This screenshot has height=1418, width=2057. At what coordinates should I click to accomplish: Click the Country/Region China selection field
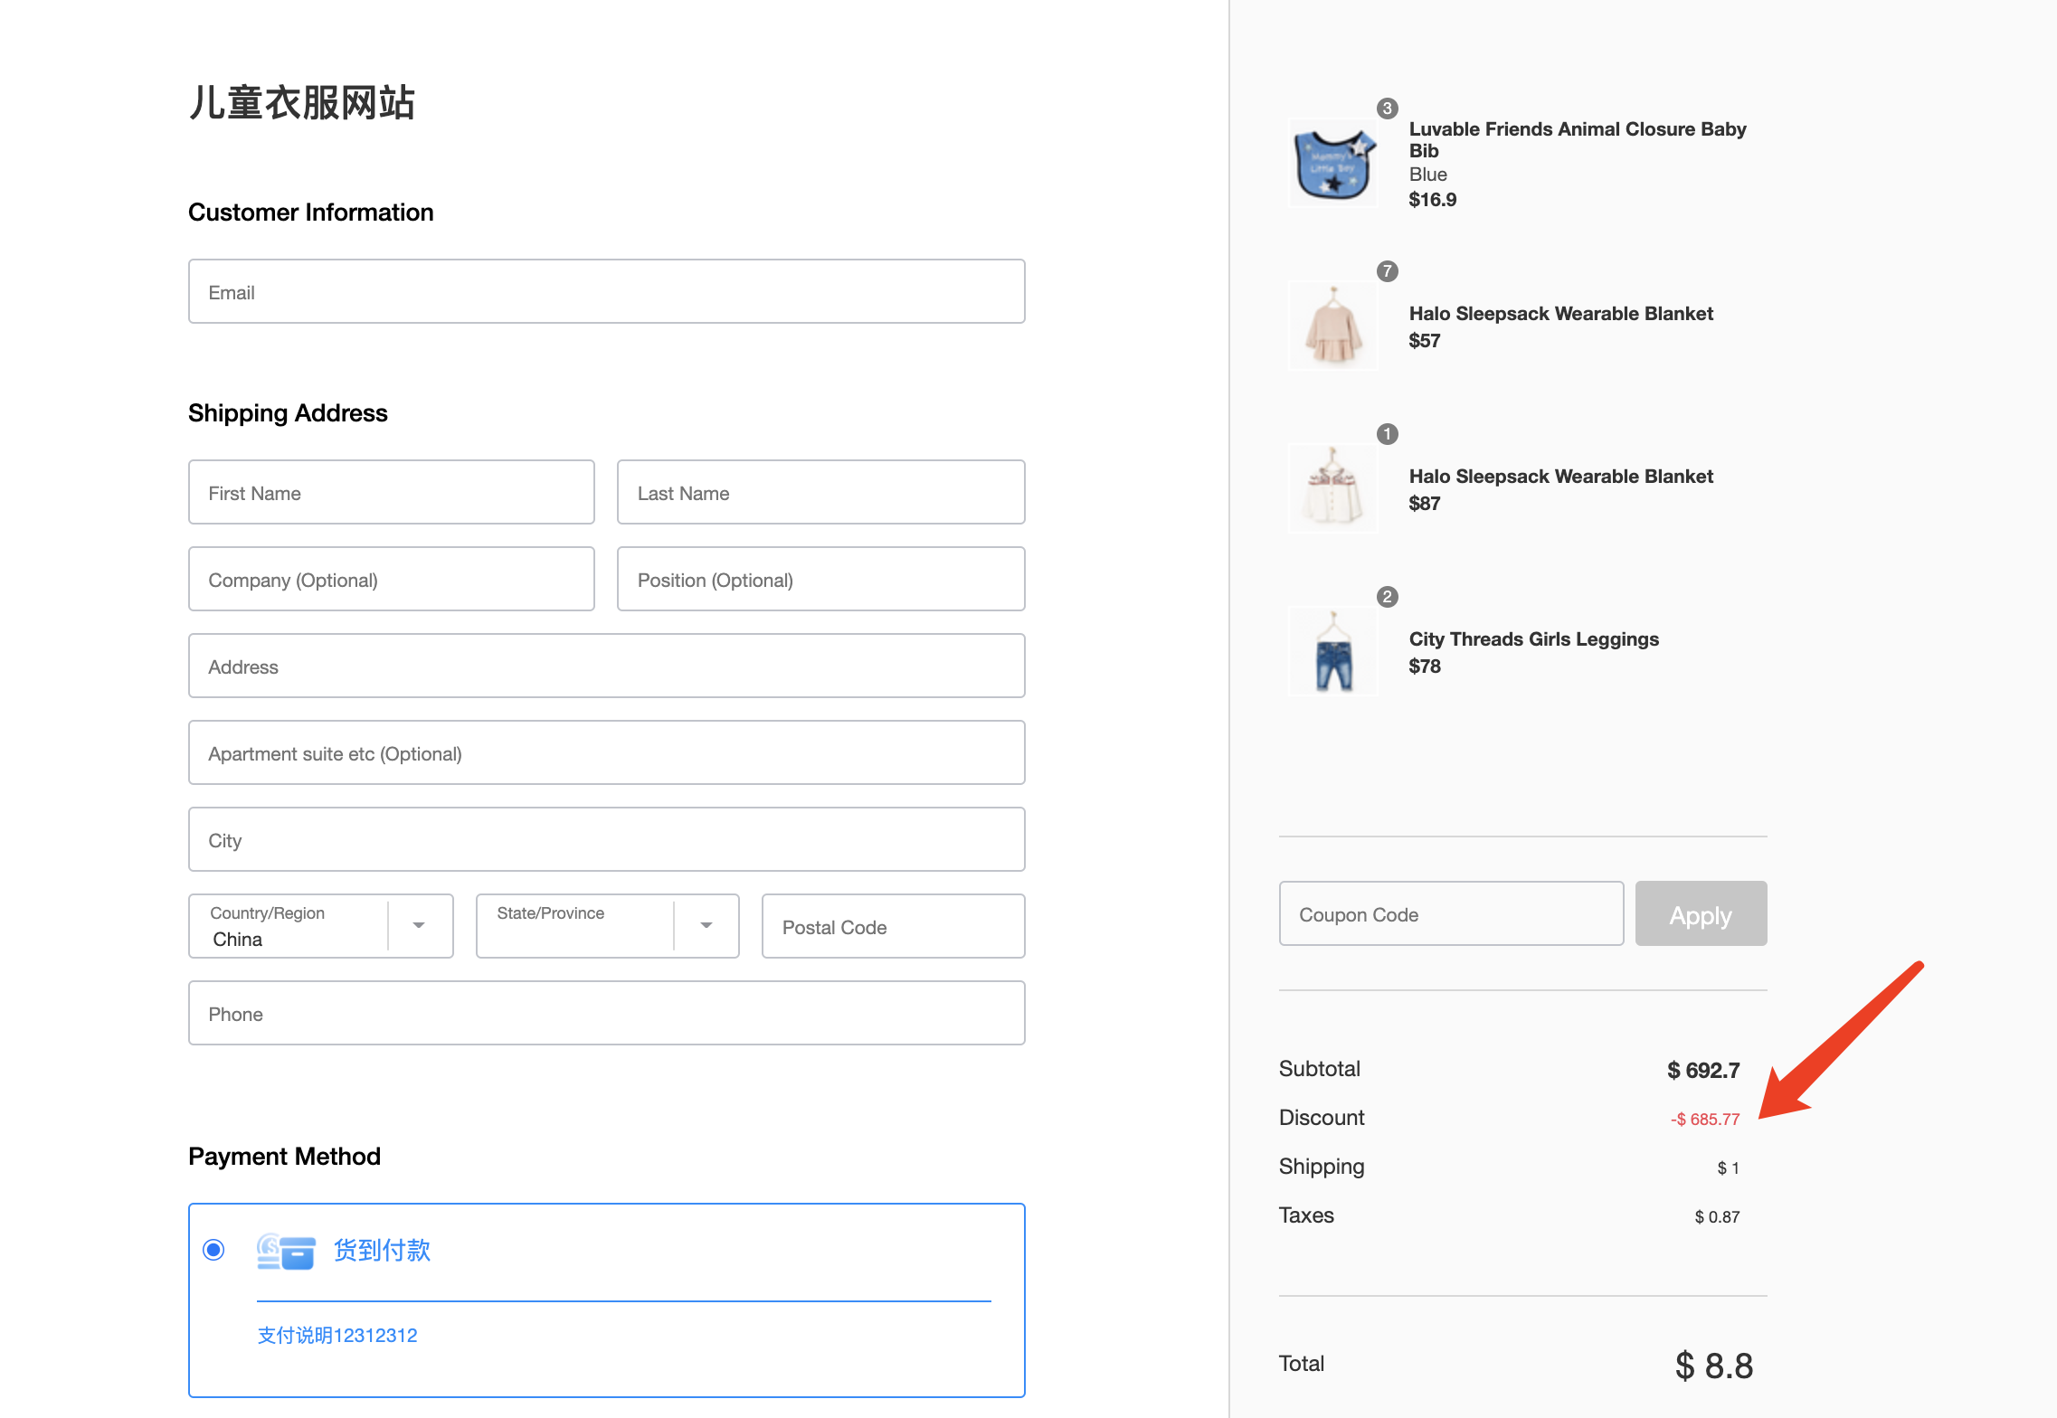(289, 926)
